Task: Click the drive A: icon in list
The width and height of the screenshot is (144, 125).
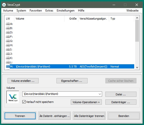Action: [8, 24]
